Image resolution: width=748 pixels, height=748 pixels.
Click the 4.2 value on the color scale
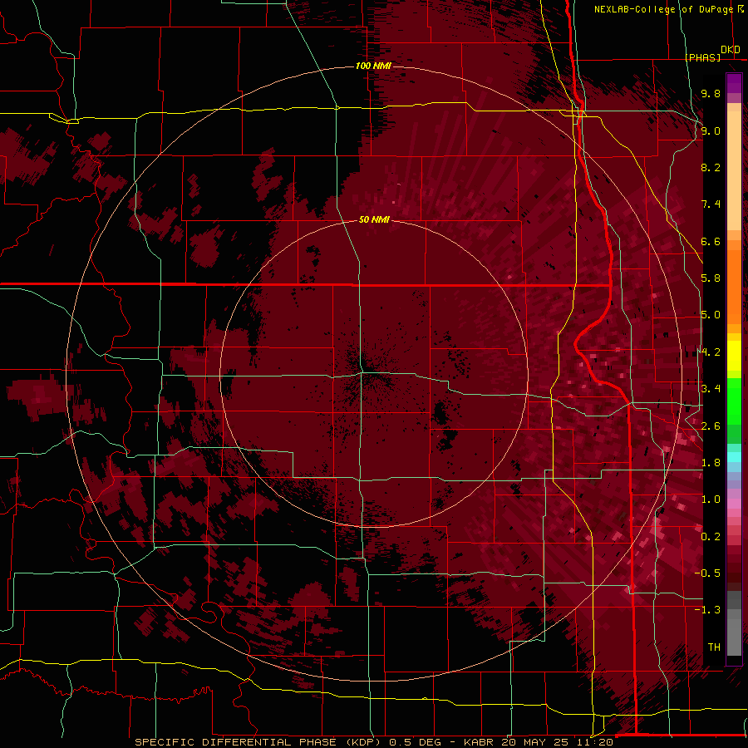(711, 352)
